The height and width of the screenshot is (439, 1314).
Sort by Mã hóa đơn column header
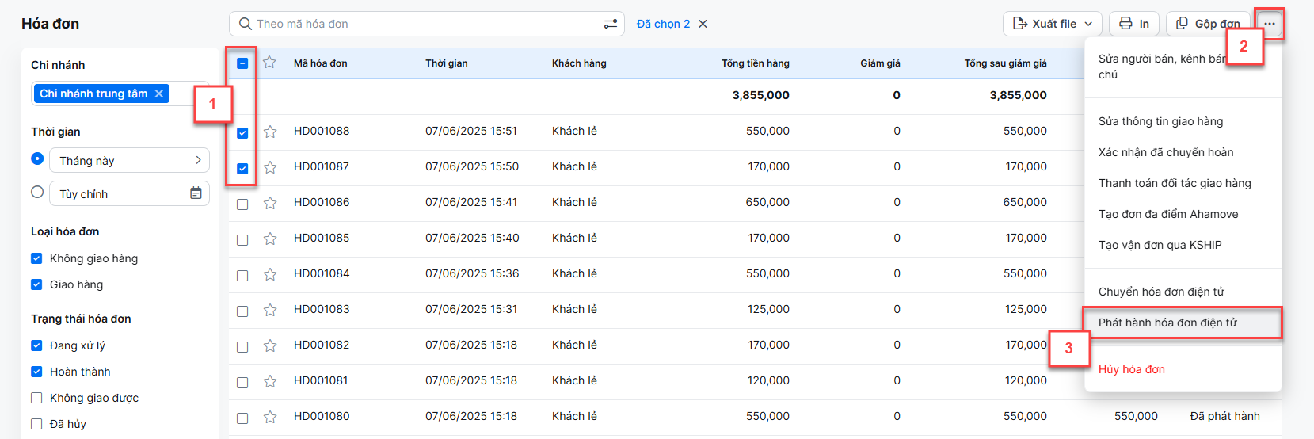[320, 63]
